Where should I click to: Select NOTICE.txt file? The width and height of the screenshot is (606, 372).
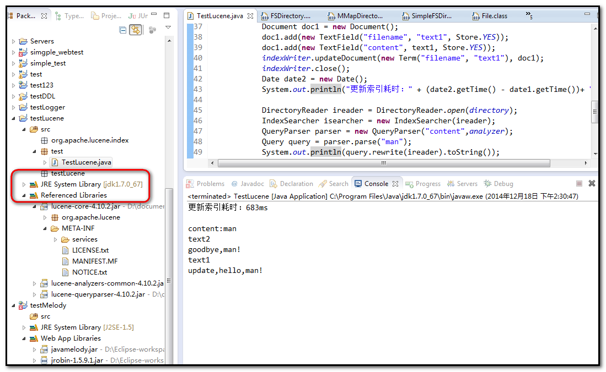coord(84,272)
